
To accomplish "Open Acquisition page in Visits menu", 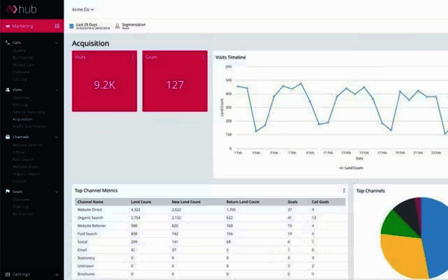I will (22, 119).
